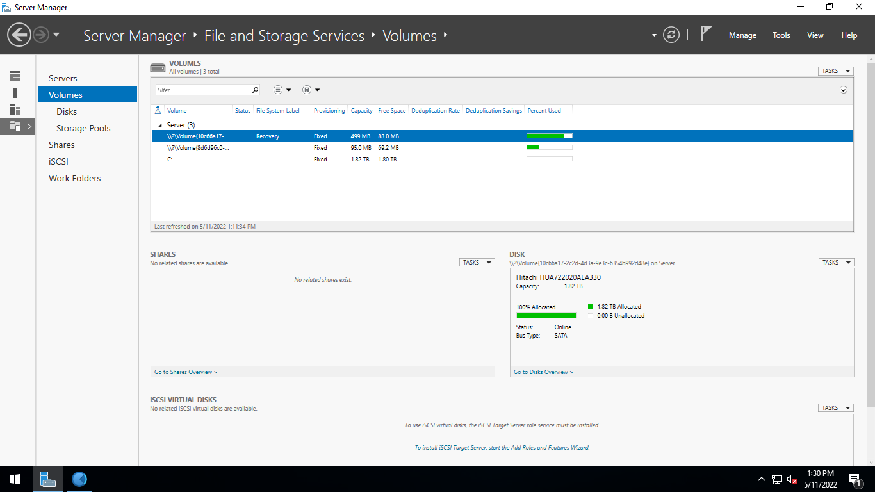The width and height of the screenshot is (875, 492).
Task: Select the All Servers sidebar icon
Action: pos(15,110)
